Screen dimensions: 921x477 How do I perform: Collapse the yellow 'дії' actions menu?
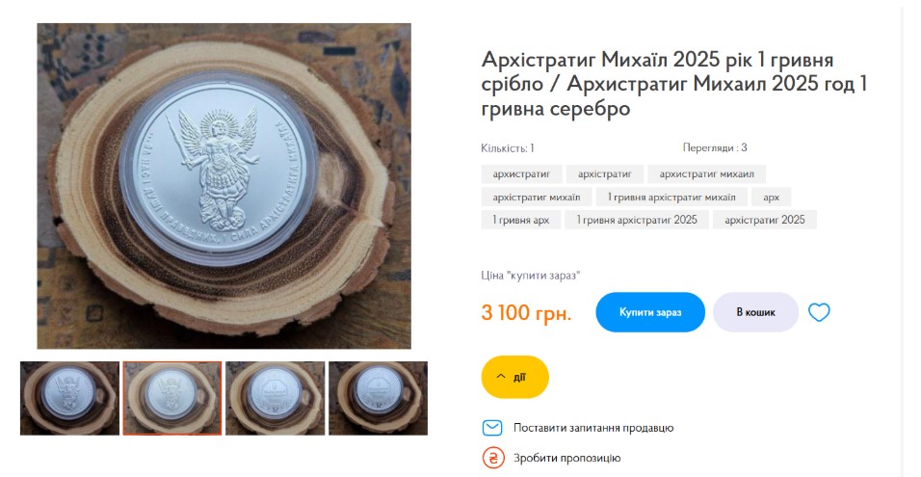(514, 377)
